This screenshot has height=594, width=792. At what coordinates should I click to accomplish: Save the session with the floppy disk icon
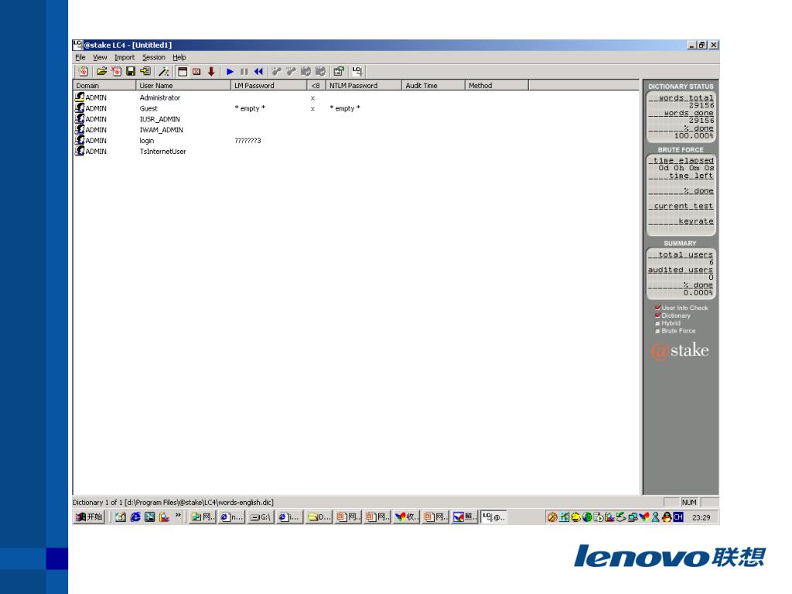click(131, 72)
